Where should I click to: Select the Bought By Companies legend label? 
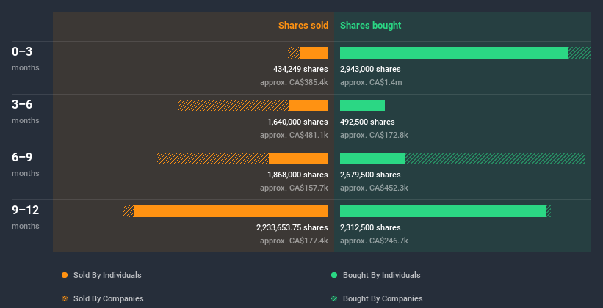pos(383,298)
